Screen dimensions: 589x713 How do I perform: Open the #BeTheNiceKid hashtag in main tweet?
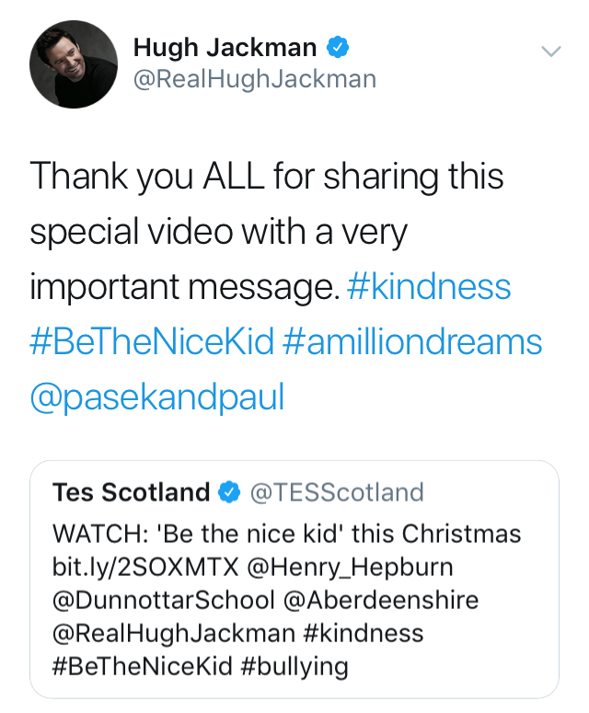152,342
